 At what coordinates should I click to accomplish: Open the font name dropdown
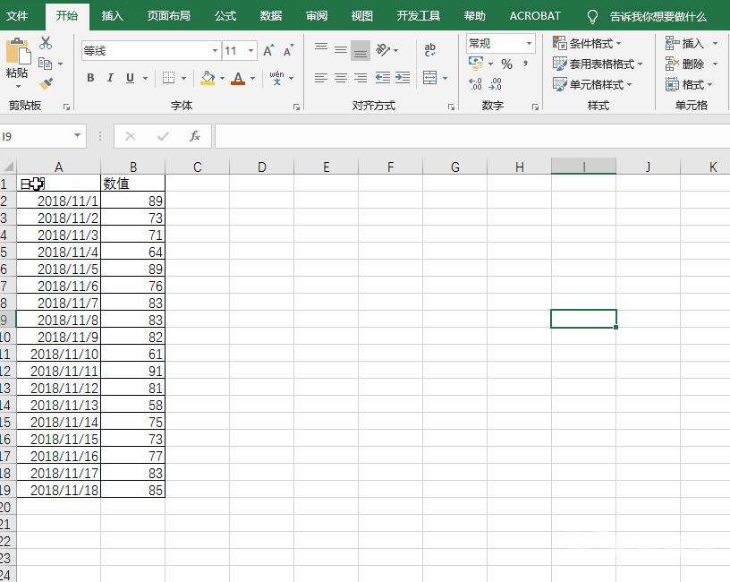(216, 50)
